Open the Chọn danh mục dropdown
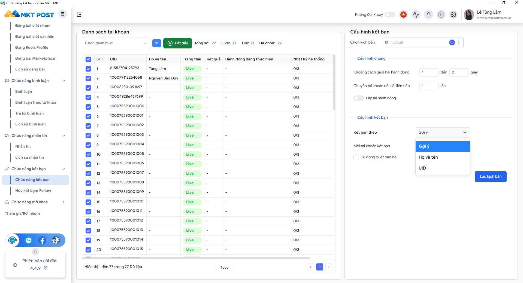 [116, 43]
